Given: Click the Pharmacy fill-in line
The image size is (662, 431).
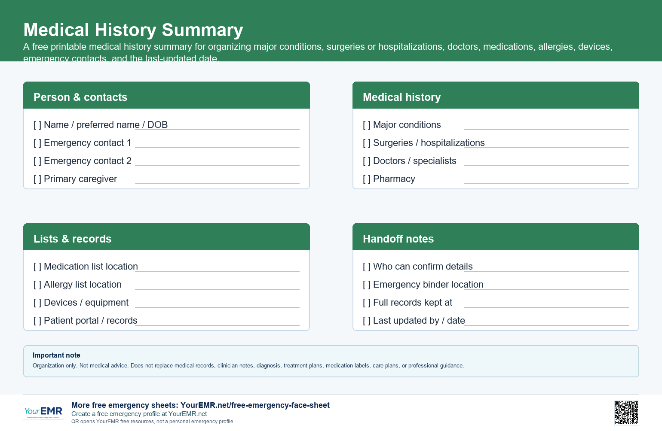Looking at the screenshot, I should [546, 183].
